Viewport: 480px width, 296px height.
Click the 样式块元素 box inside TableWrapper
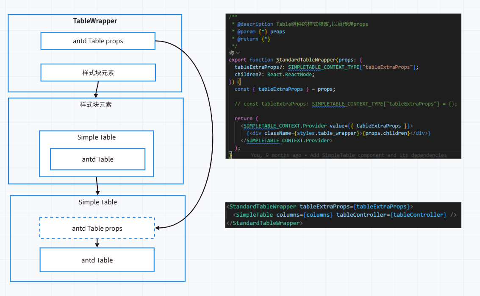pyautogui.click(x=98, y=73)
